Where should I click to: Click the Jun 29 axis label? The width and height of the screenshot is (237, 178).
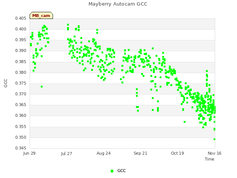[29, 153]
